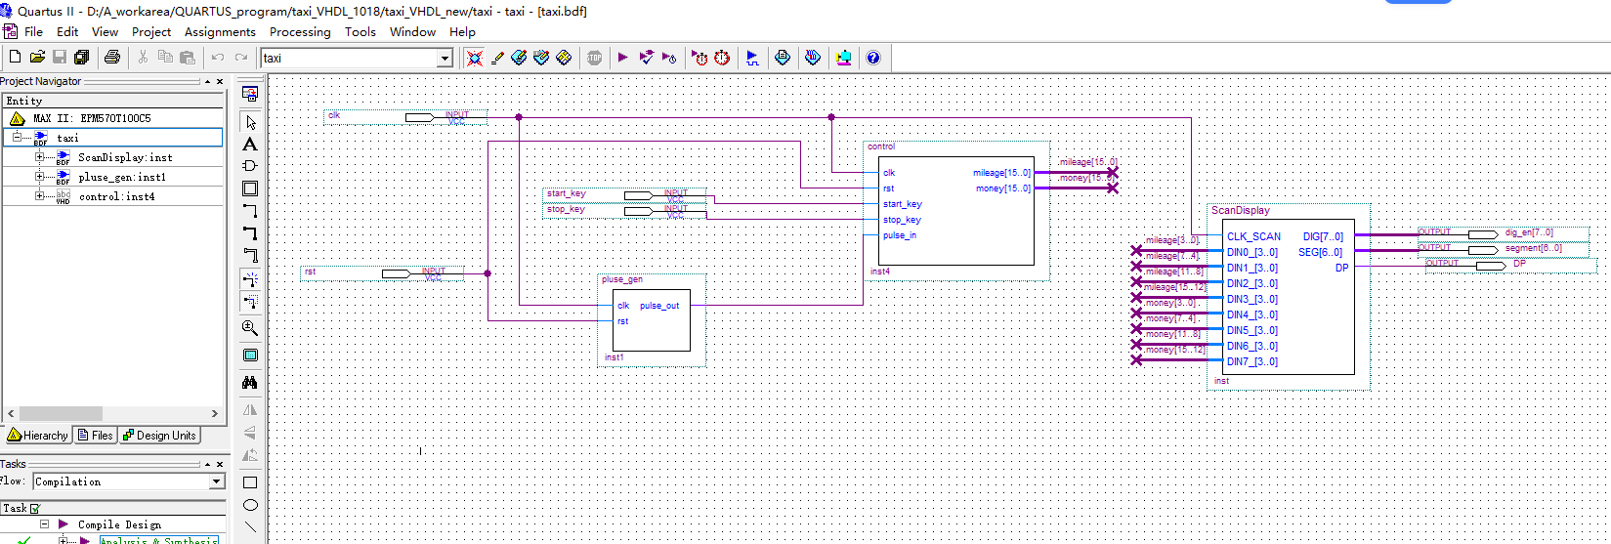The width and height of the screenshot is (1611, 544).
Task: Open the Processing menu
Action: [x=300, y=31]
